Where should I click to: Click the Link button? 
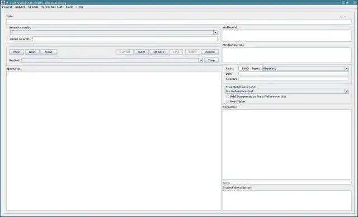176,52
